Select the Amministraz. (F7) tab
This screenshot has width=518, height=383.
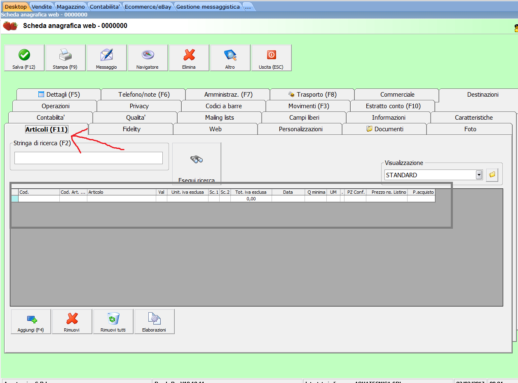pyautogui.click(x=228, y=95)
